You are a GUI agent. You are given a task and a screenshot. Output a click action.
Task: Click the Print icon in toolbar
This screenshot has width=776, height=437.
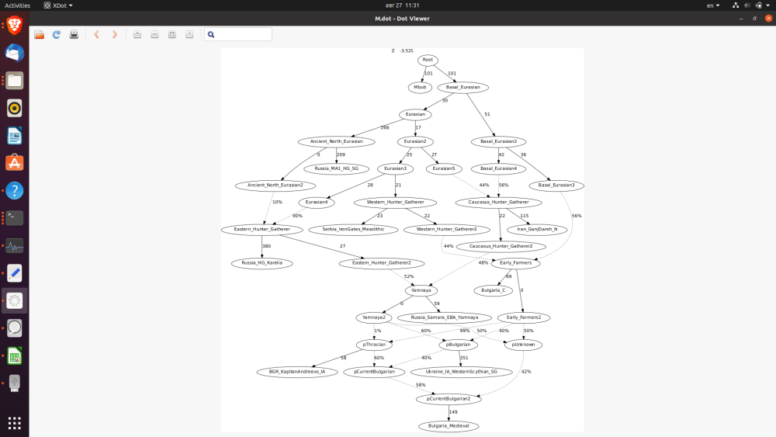tap(74, 34)
